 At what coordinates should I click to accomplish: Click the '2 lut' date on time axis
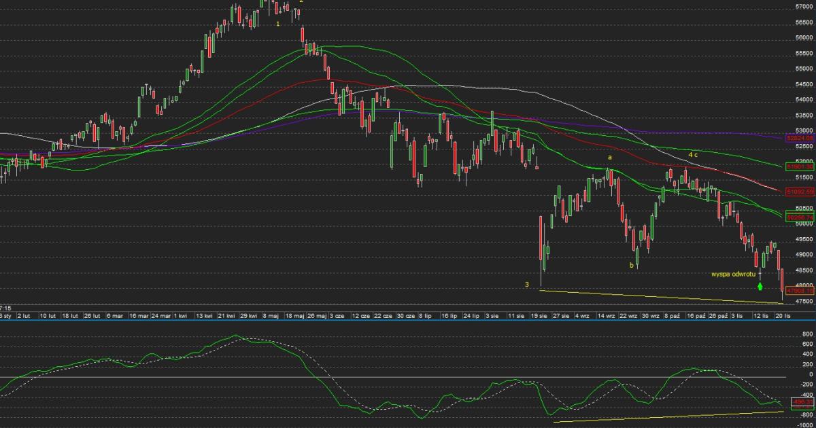click(24, 316)
